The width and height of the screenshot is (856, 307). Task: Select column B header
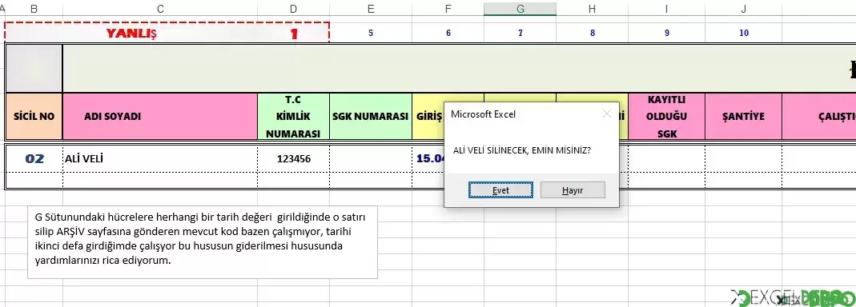point(34,9)
